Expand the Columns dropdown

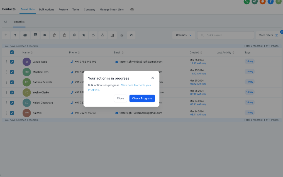184,35
